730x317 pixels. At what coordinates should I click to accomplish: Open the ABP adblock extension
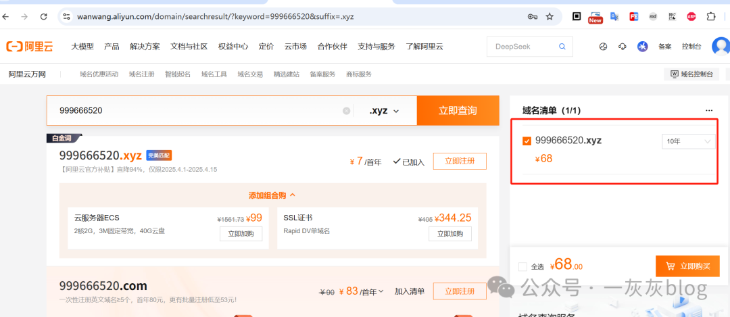coord(691,16)
